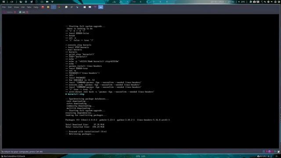Open the VM menu
Viewport: 281px width, 158px height.
point(23,7)
